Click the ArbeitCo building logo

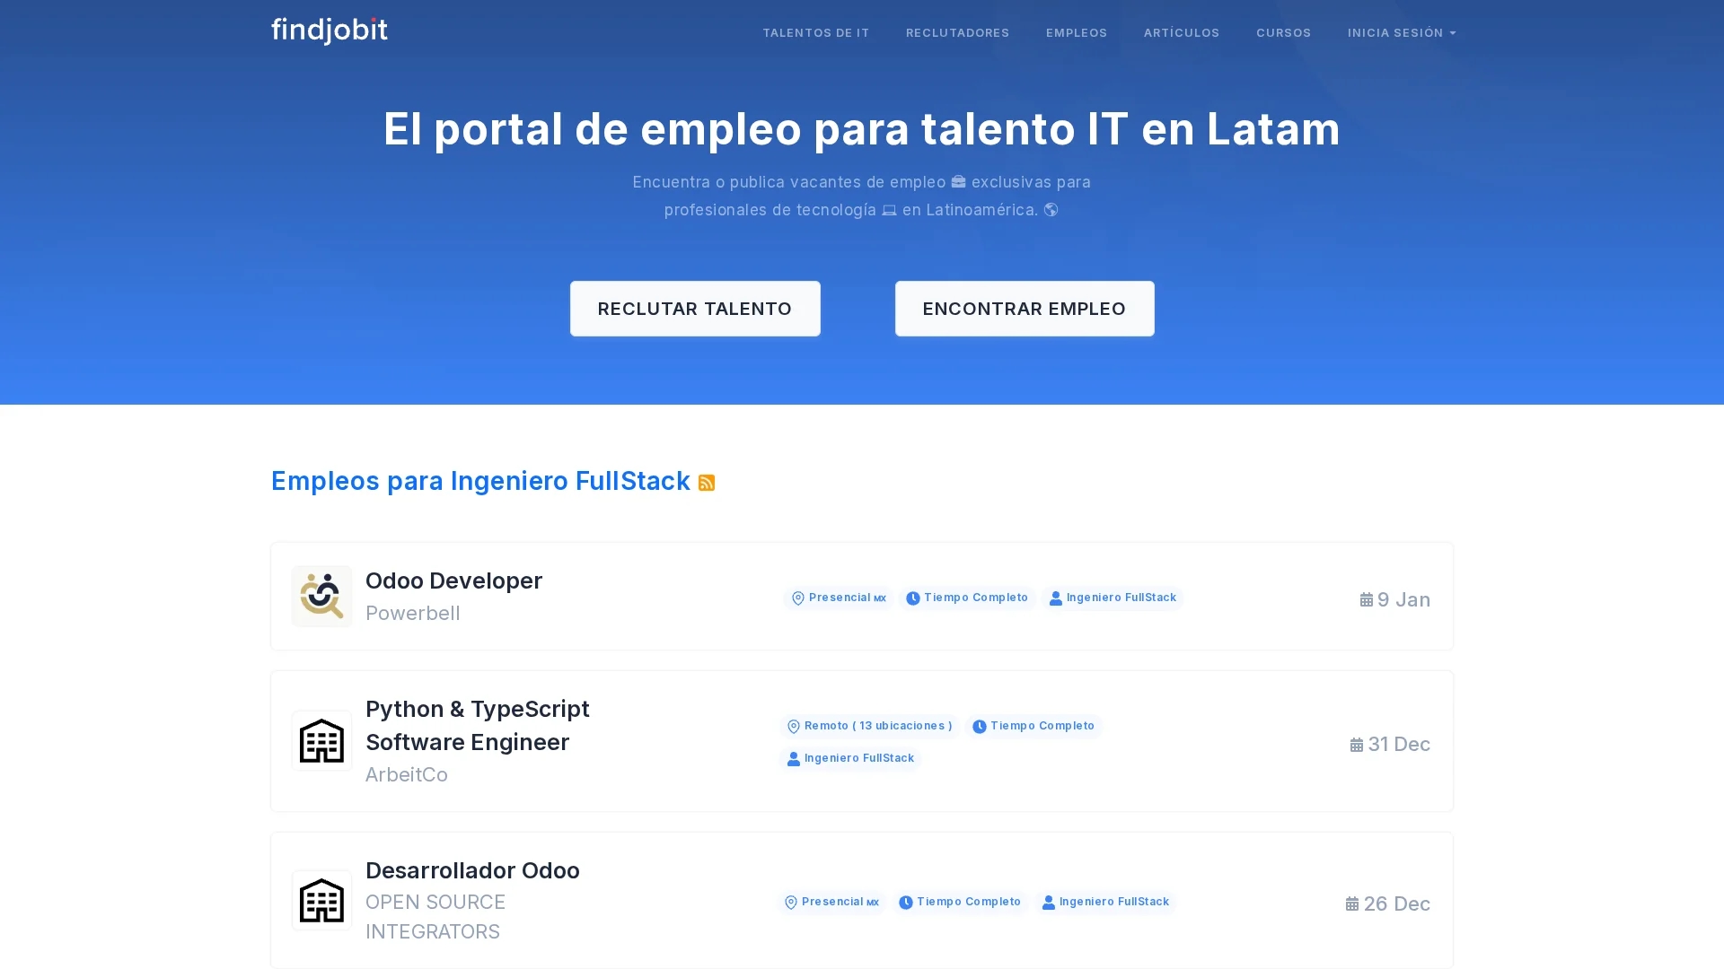click(321, 741)
